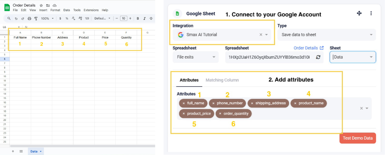Star the Order Details spreadsheet

point(41,5)
